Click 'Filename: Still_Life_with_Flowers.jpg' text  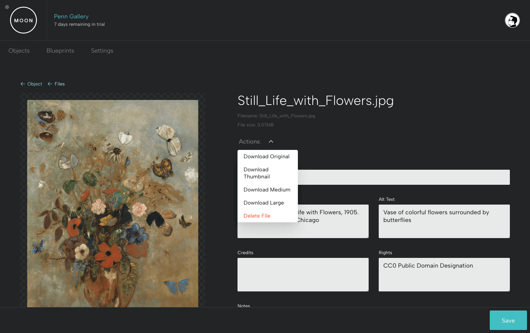(x=276, y=116)
